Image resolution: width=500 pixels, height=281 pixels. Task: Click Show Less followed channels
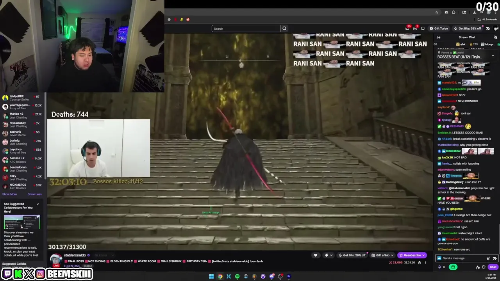pos(34,194)
